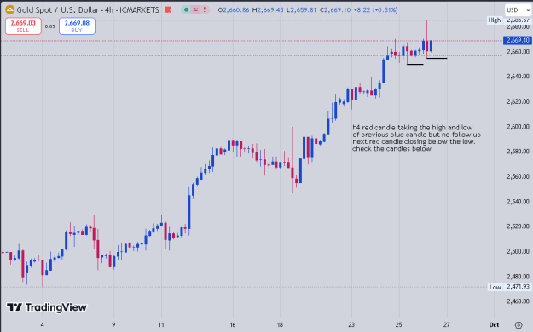Viewport: 533px width, 332px height.
Task: Click the 23 date on time axis
Action: 351,325
